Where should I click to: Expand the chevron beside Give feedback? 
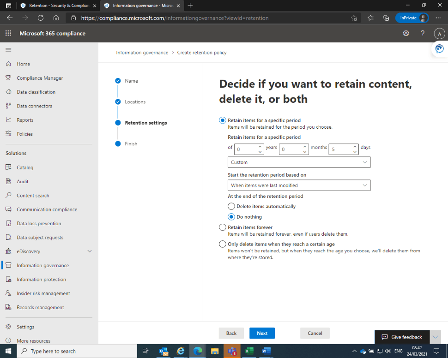click(x=435, y=337)
